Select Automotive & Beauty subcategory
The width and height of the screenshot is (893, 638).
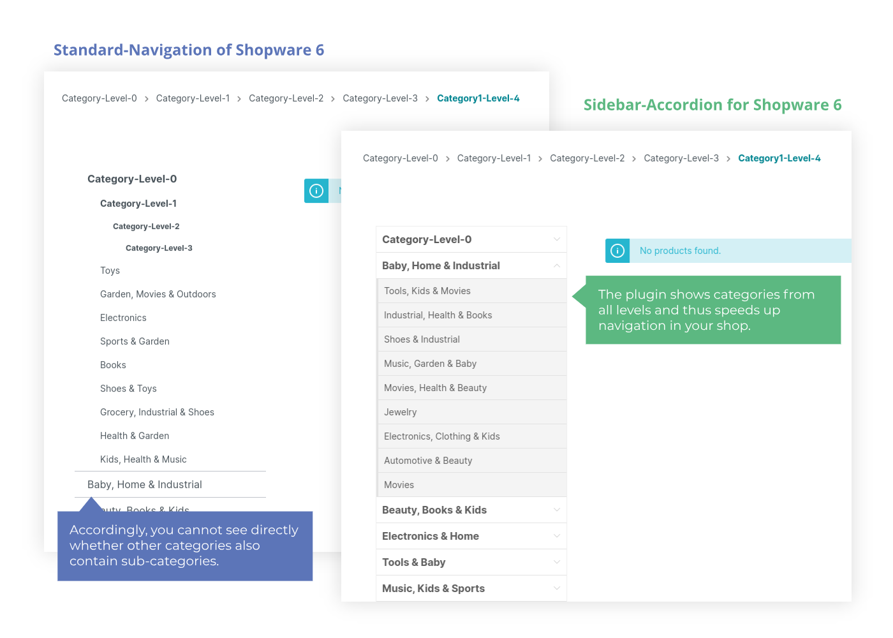pyautogui.click(x=472, y=461)
